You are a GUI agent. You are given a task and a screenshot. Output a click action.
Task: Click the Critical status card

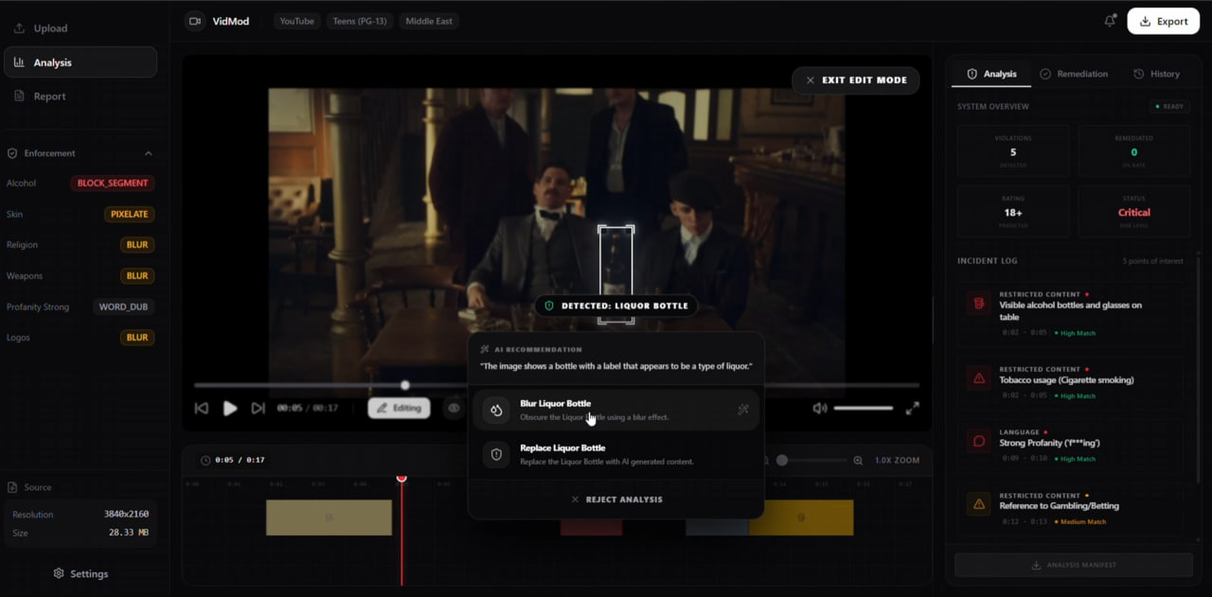coord(1133,212)
